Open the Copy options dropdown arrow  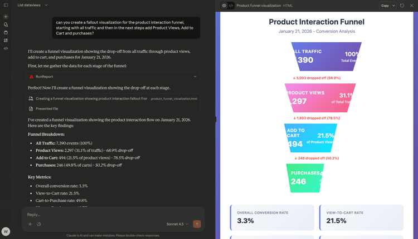[x=393, y=6]
